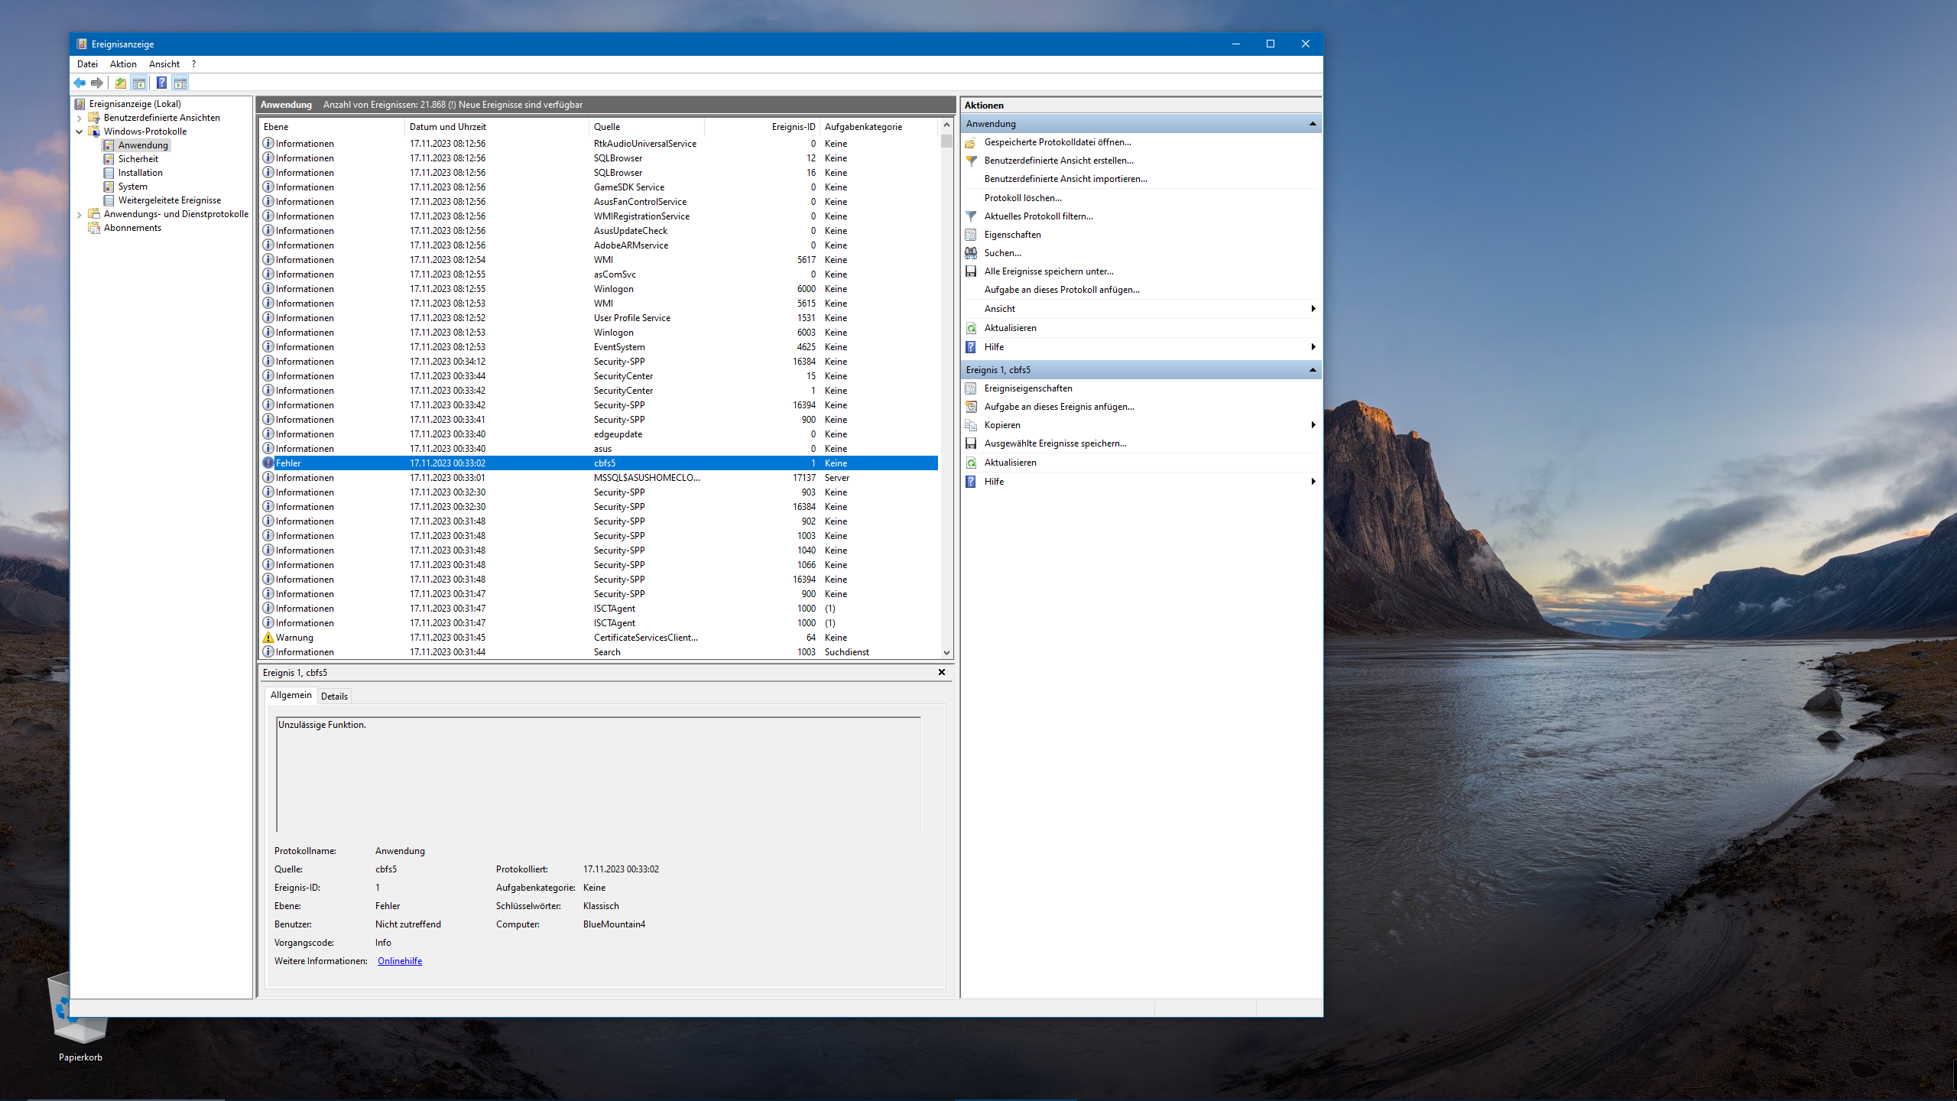Open the Aktion menu

[123, 64]
